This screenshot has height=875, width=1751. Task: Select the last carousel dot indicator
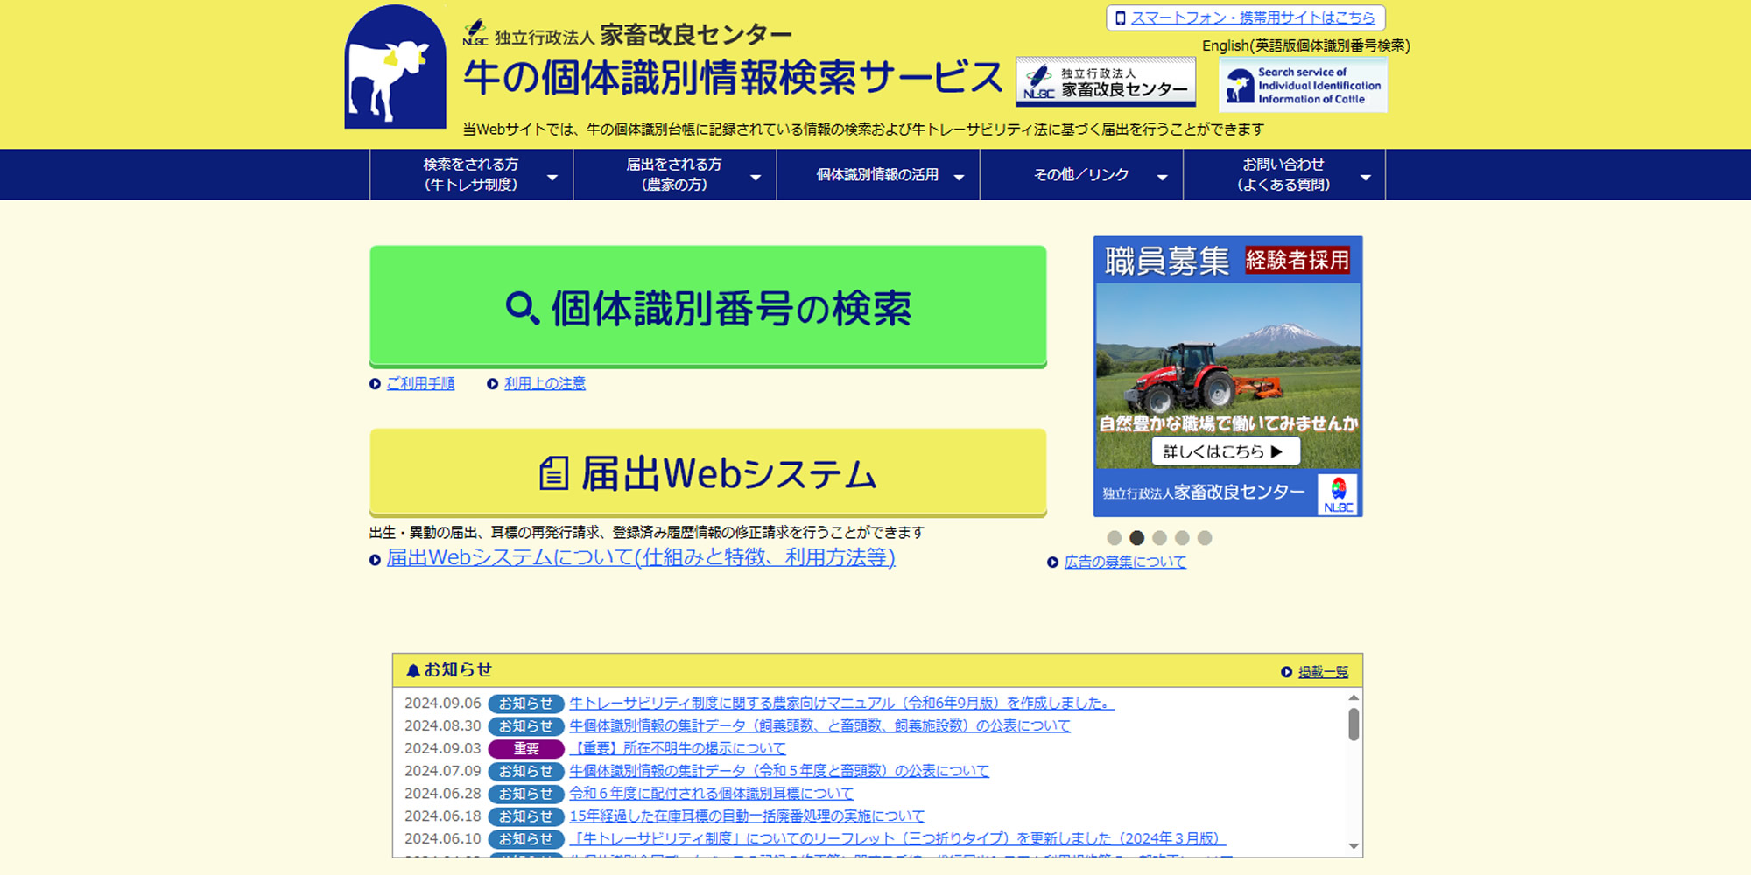pos(1205,538)
